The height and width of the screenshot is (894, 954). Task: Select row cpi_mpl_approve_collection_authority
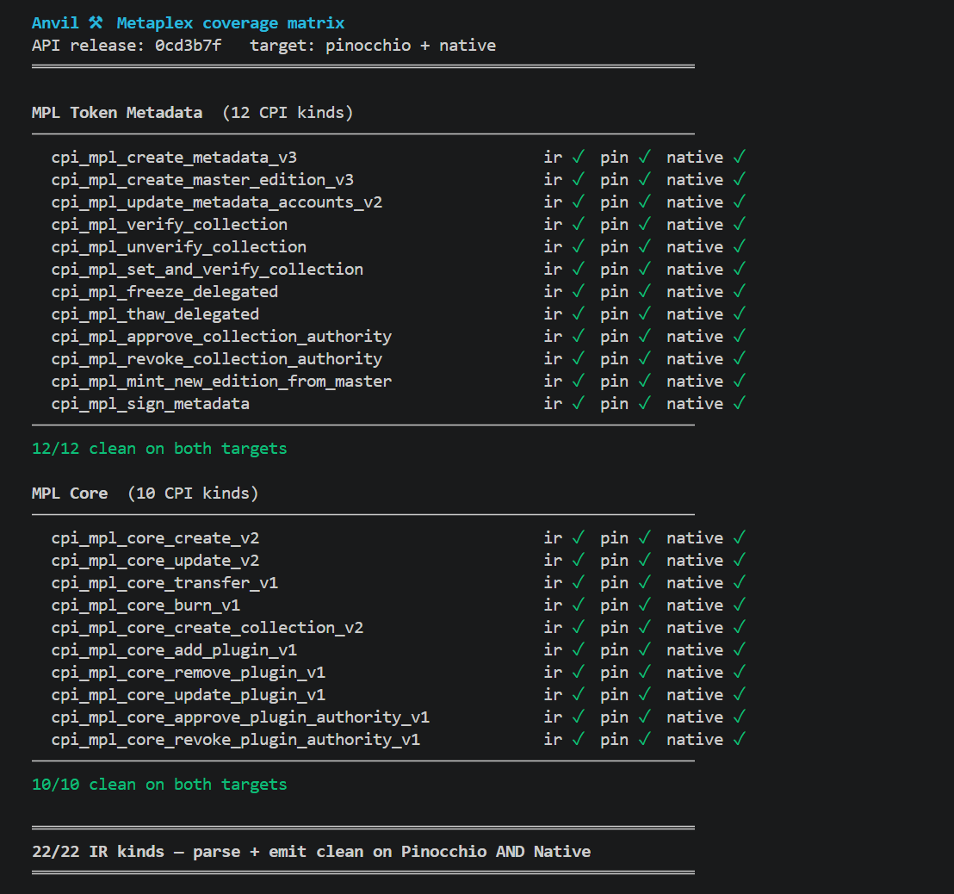(x=399, y=337)
